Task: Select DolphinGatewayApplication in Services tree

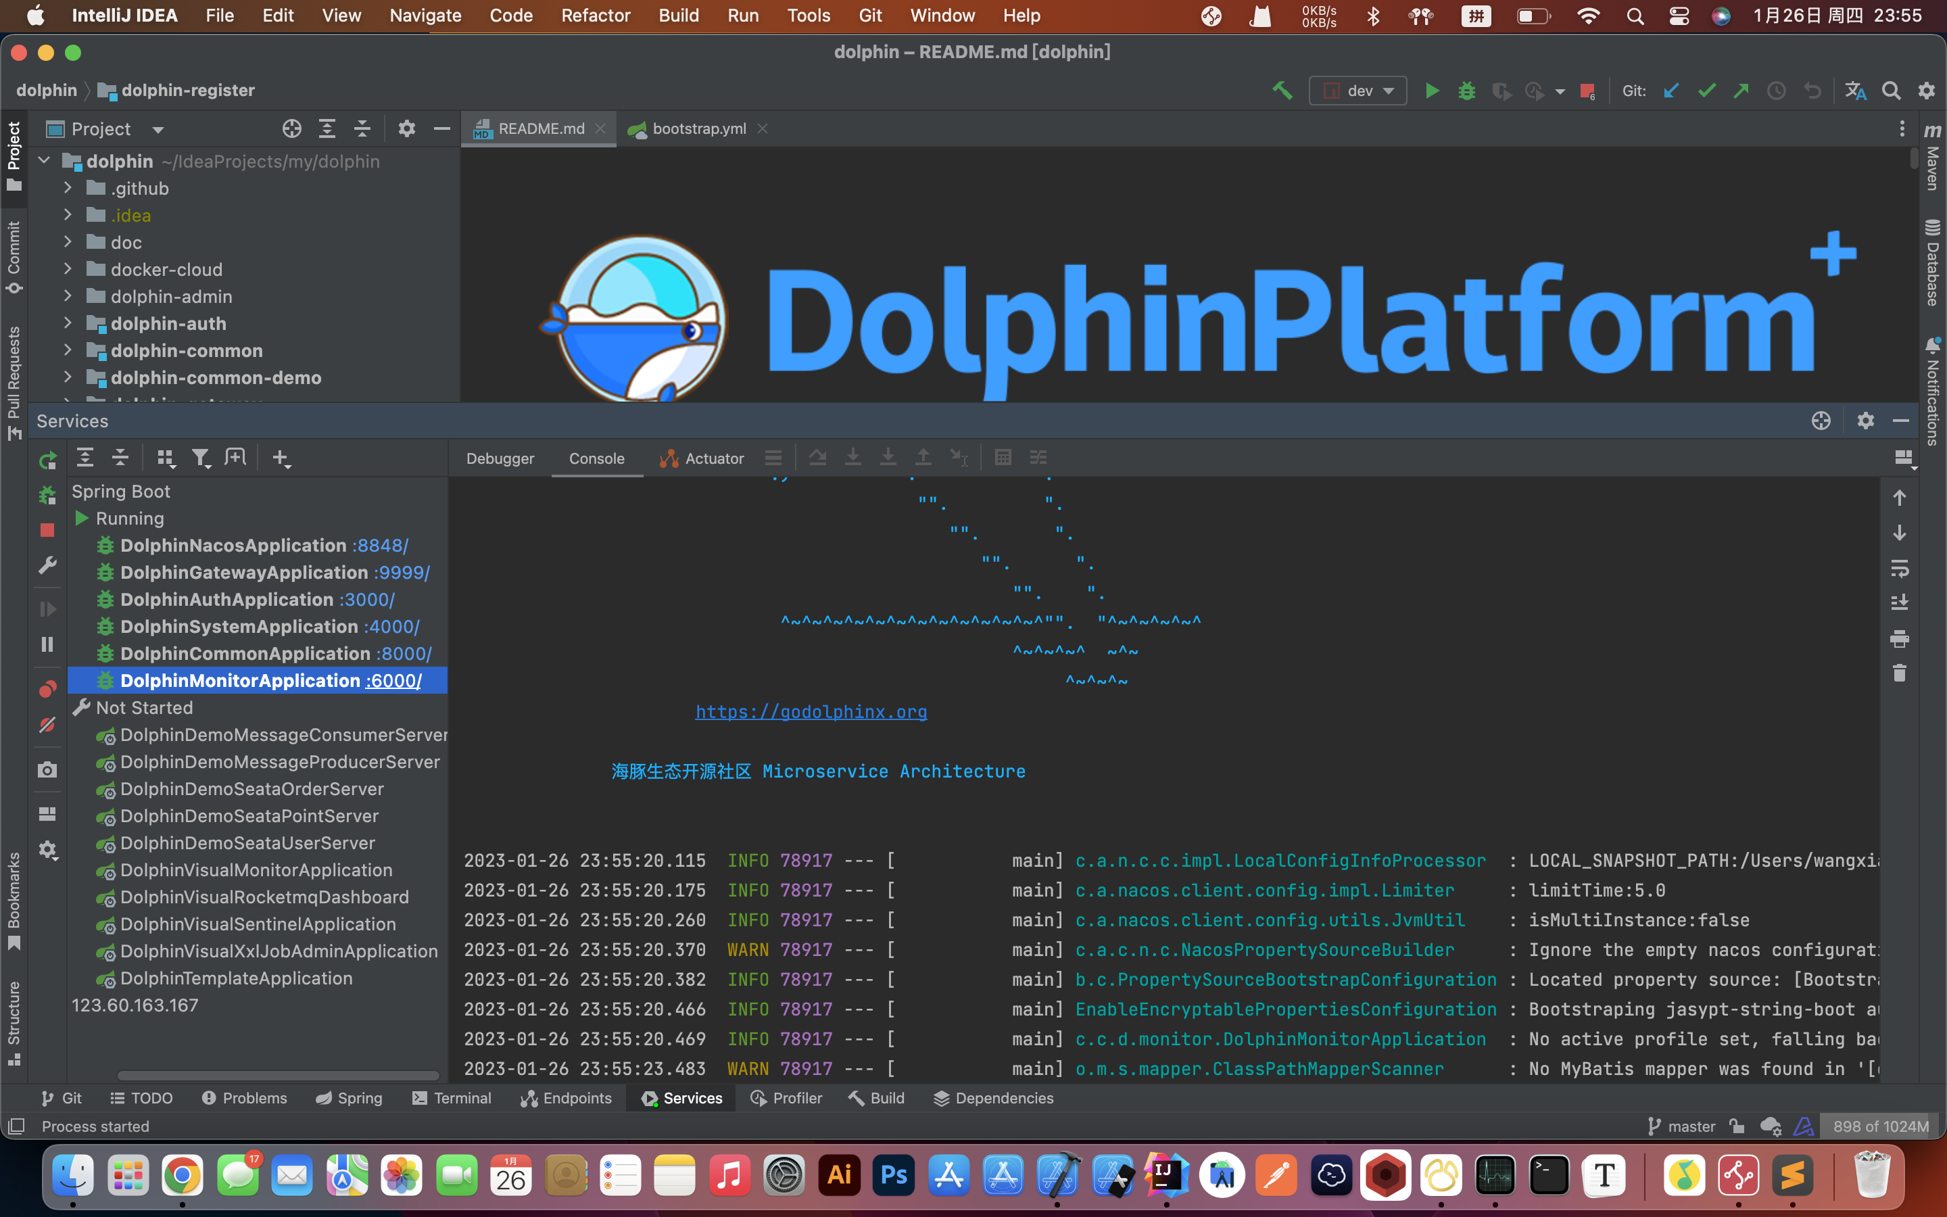Action: (x=244, y=572)
